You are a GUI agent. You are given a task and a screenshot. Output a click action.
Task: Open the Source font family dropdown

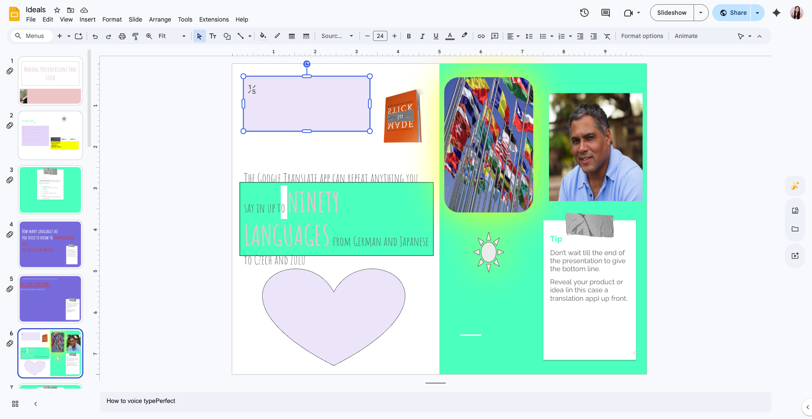tap(337, 36)
